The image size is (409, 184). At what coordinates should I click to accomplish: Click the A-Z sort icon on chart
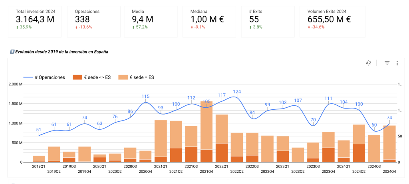[x=369, y=63]
